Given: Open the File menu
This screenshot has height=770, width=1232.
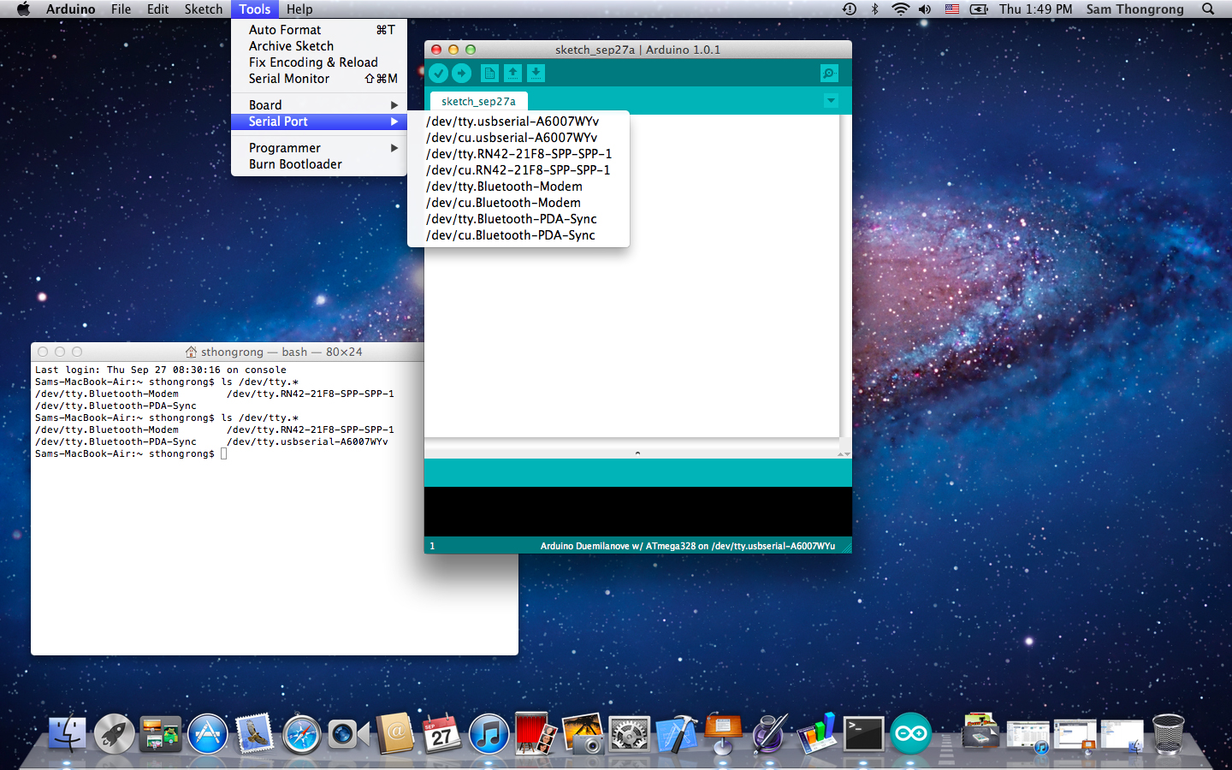Looking at the screenshot, I should 121,9.
